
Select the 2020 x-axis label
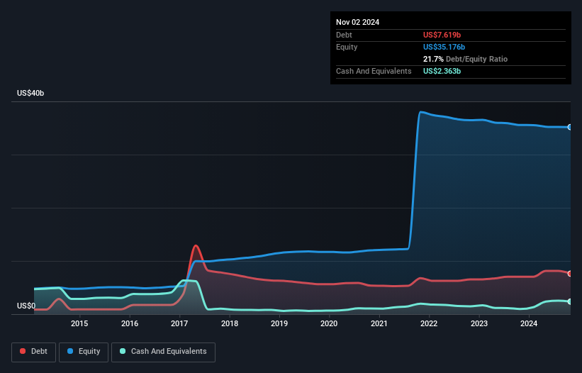pyautogui.click(x=329, y=323)
